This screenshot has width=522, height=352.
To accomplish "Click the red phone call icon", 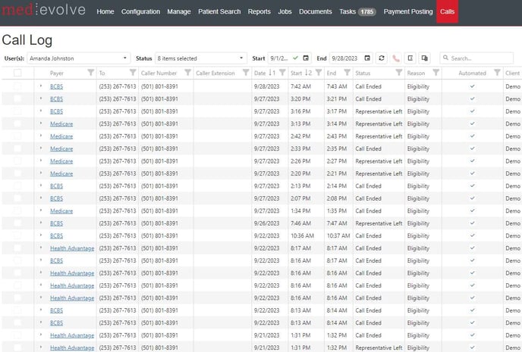I will [396, 58].
